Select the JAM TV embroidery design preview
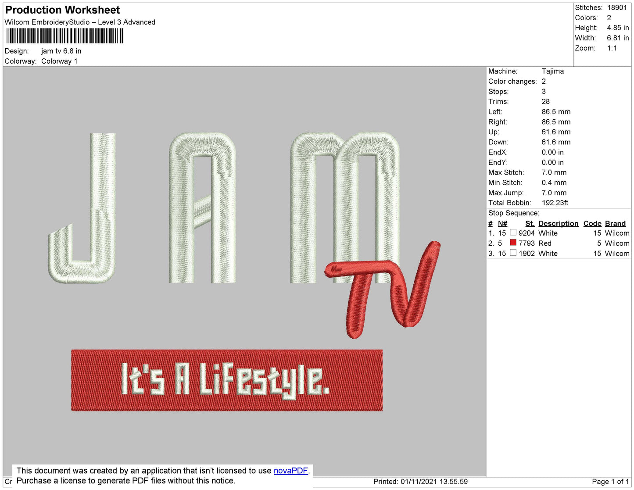Viewport: 634px width, 490px height. (x=244, y=272)
